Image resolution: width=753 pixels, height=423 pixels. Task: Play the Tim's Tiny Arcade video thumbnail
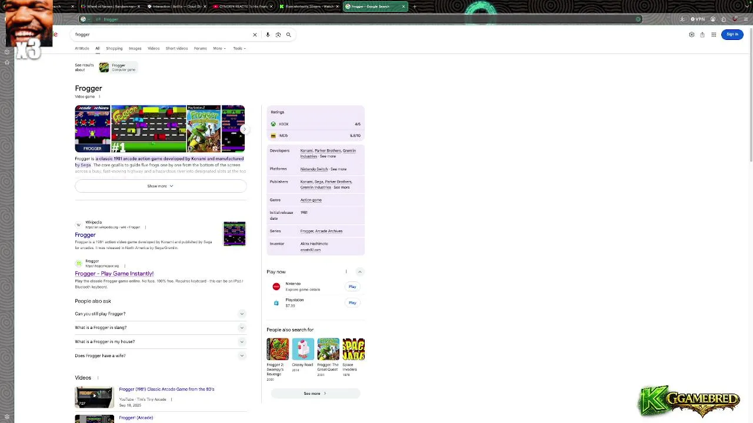94,397
